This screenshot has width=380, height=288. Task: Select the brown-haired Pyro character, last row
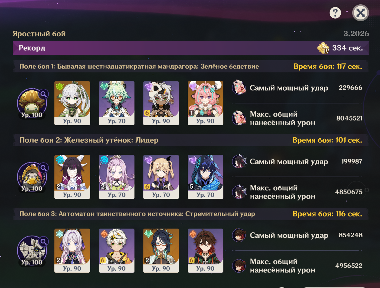[x=205, y=251]
